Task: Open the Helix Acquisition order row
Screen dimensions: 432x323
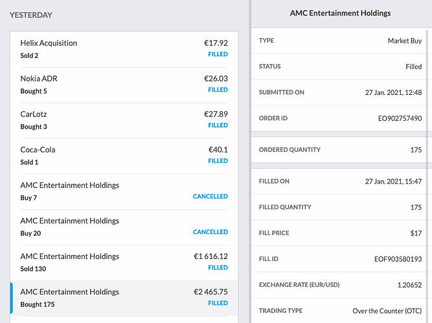Action: click(124, 50)
